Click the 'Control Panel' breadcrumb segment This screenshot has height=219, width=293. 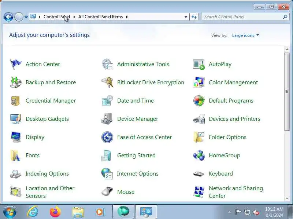click(x=57, y=17)
